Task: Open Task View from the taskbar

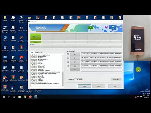Action: pos(14,97)
